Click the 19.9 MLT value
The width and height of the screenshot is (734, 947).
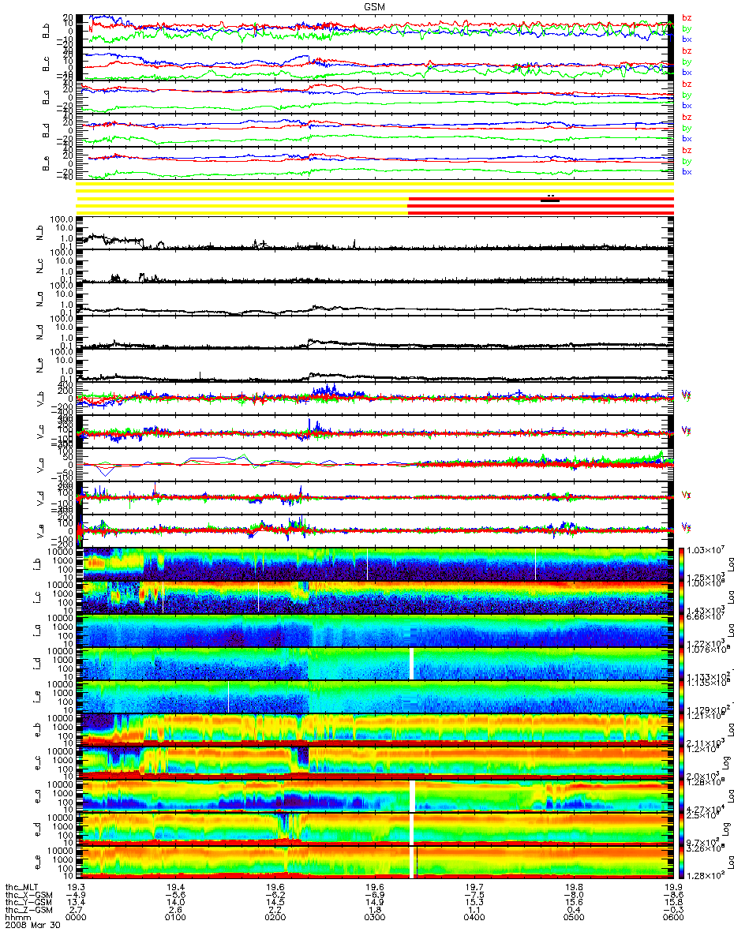tap(673, 887)
